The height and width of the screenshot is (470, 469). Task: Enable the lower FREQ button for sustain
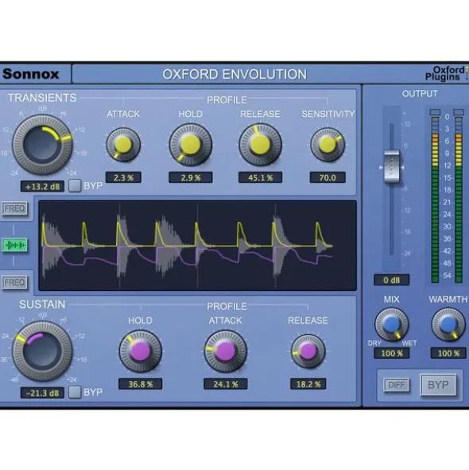point(14,282)
